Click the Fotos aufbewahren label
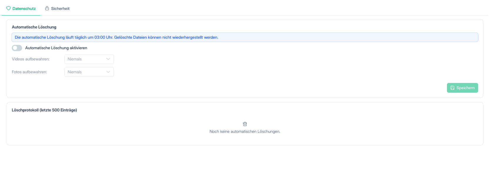The width and height of the screenshot is (489, 183). tap(29, 72)
